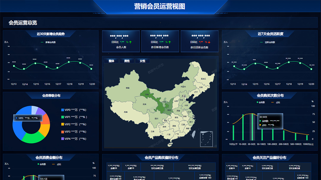Select 世纪金徽四星 cell in 会员关注产品偏好分布
The image size is (321, 180).
[x=295, y=167]
